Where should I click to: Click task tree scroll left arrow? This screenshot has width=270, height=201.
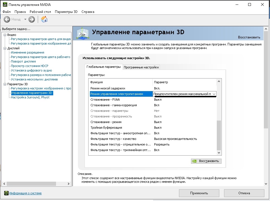coord(4,184)
